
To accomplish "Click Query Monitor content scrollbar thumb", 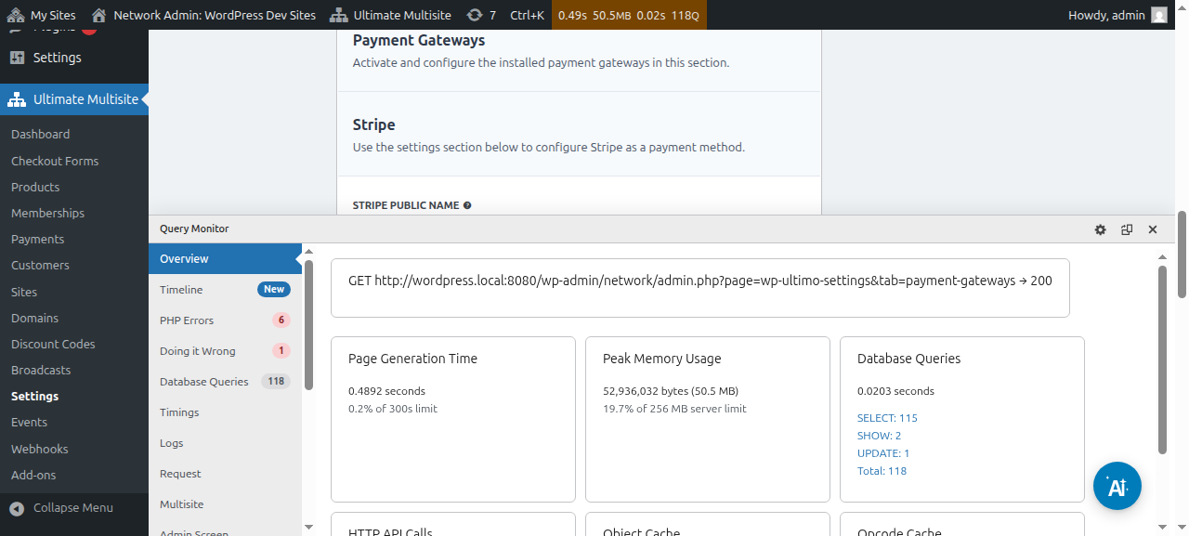I will click(x=1162, y=360).
